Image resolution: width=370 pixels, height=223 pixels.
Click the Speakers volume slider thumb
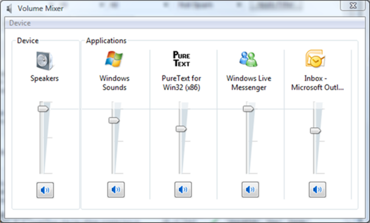click(43, 109)
